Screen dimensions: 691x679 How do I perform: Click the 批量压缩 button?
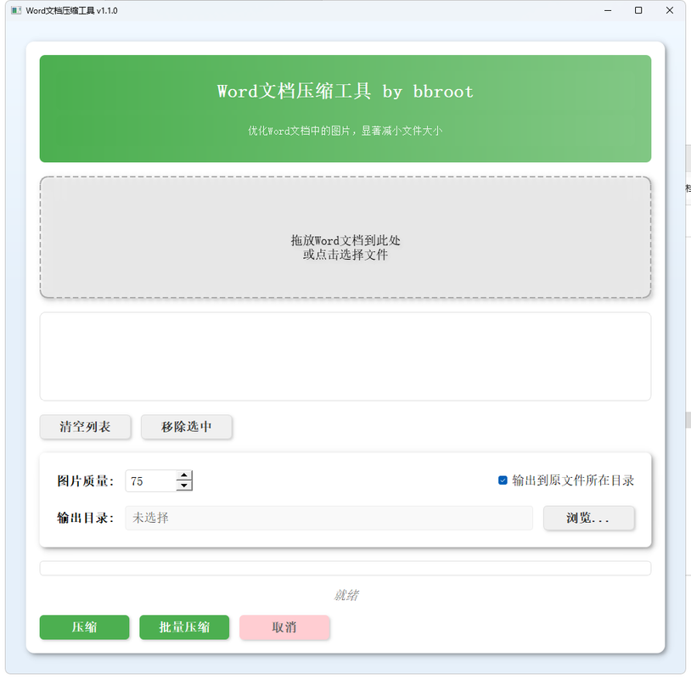pyautogui.click(x=184, y=627)
